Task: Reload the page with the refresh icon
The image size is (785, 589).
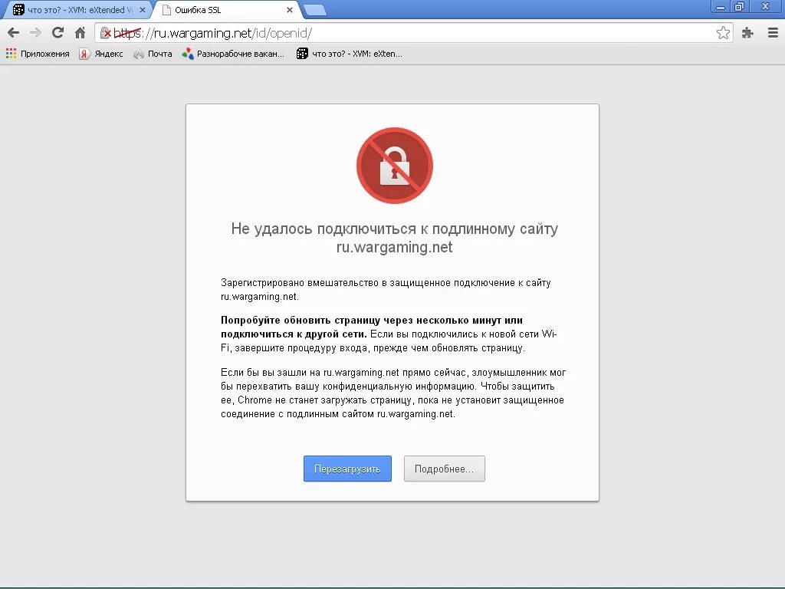Action: pos(58,33)
